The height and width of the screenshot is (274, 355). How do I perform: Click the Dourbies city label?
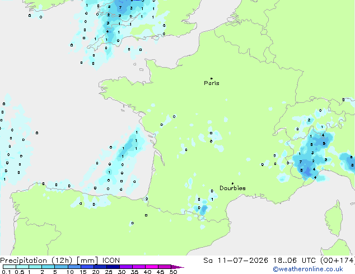click(x=232, y=188)
